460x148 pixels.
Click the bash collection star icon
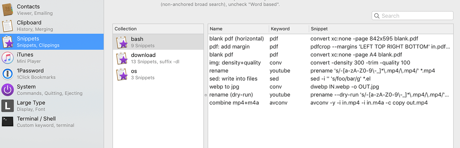[122, 42]
